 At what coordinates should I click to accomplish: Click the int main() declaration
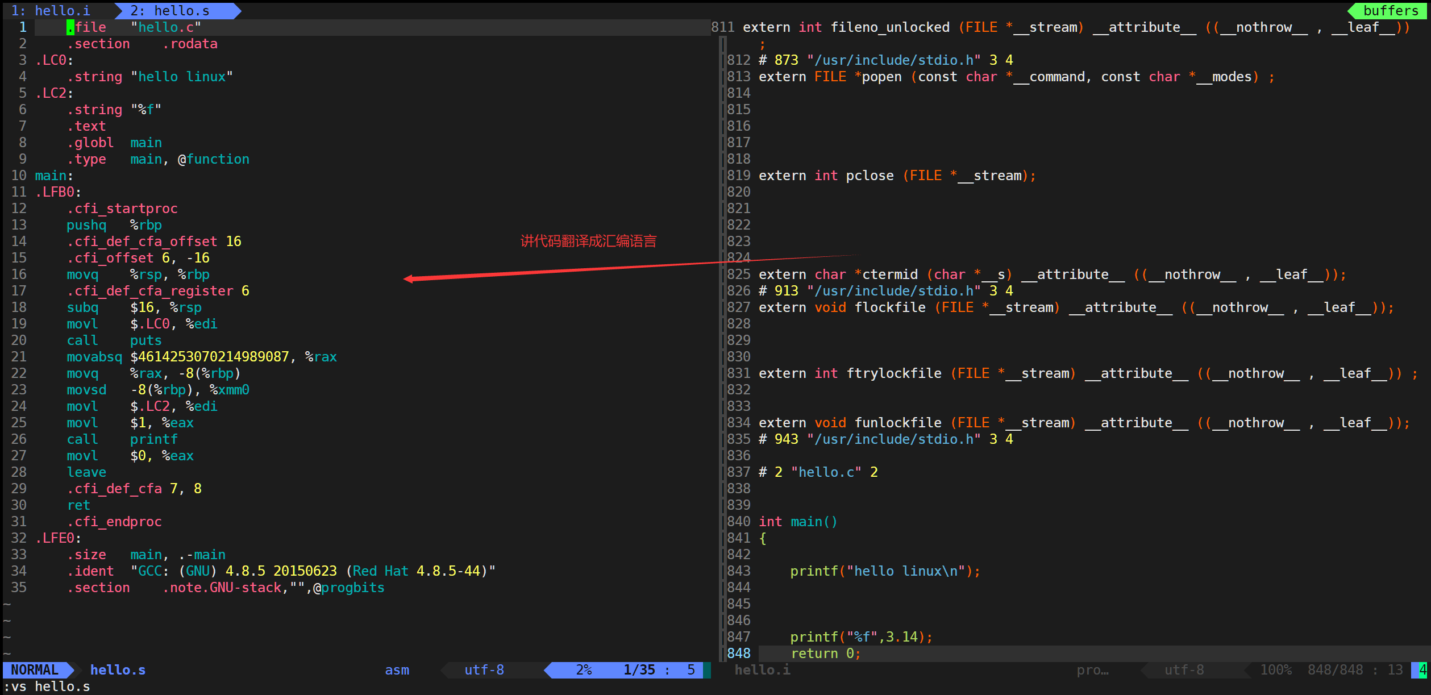click(x=797, y=522)
